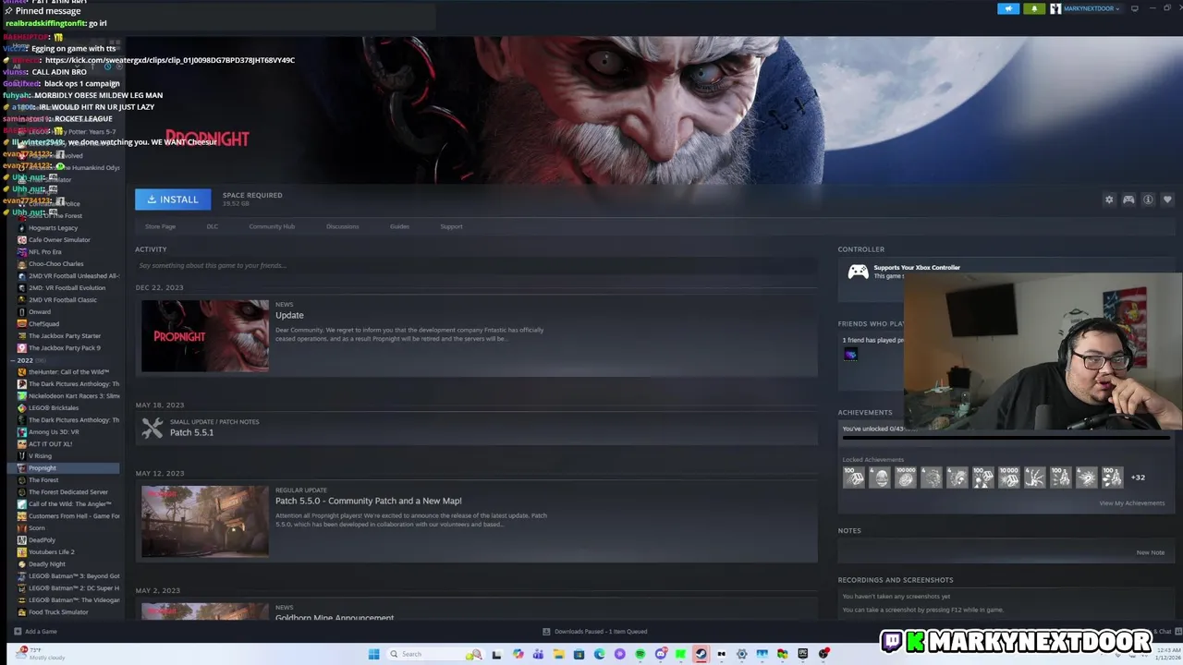Select Cafe Owner Simulator in library
This screenshot has height=665, width=1183.
59,239
